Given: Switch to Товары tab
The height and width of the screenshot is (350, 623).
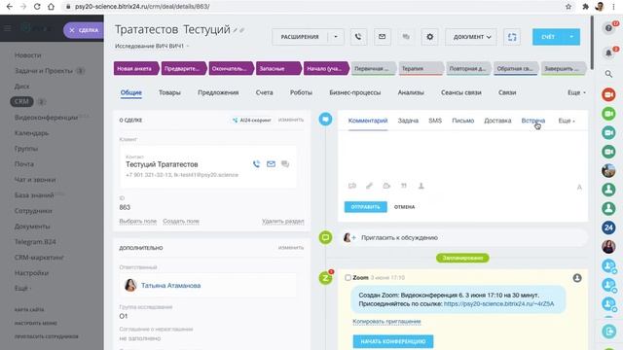Looking at the screenshot, I should click(x=169, y=92).
